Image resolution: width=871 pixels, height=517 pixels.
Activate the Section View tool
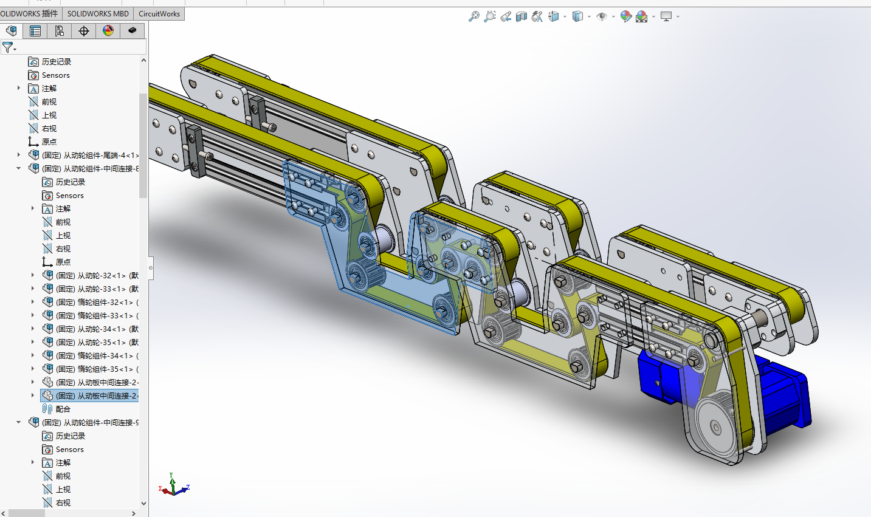point(522,17)
